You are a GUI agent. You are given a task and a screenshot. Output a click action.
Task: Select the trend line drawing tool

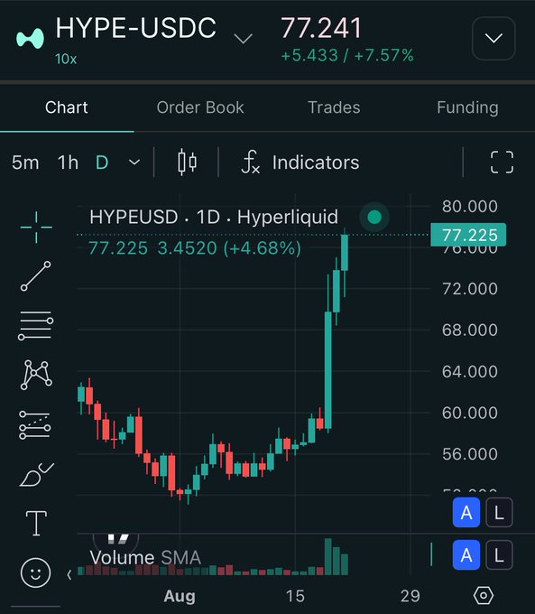coord(35,276)
